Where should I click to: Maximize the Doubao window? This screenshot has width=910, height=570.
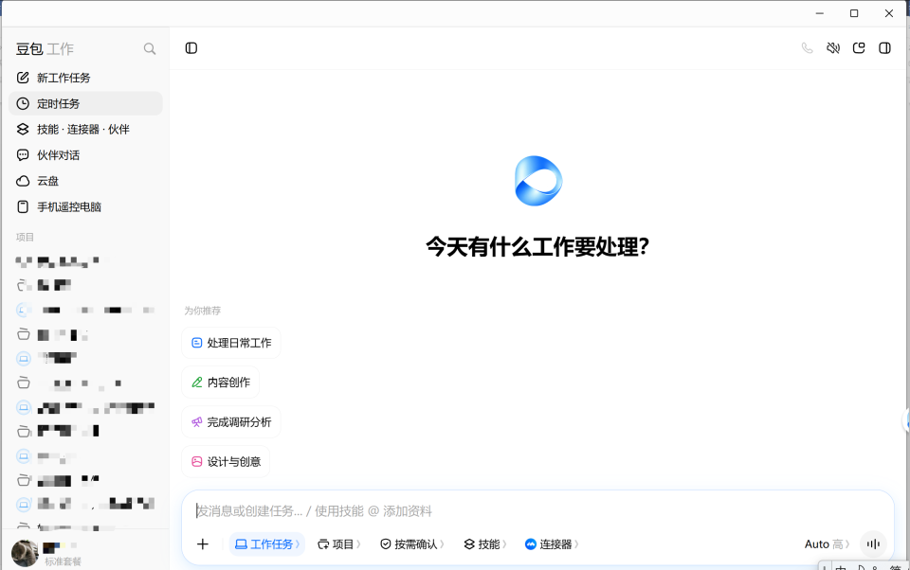click(854, 13)
